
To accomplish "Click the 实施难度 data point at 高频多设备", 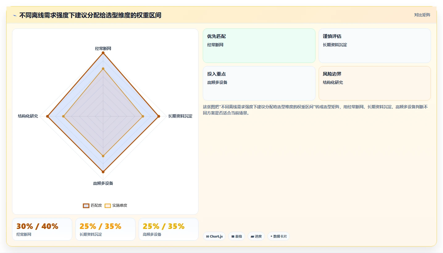I will click(103, 156).
